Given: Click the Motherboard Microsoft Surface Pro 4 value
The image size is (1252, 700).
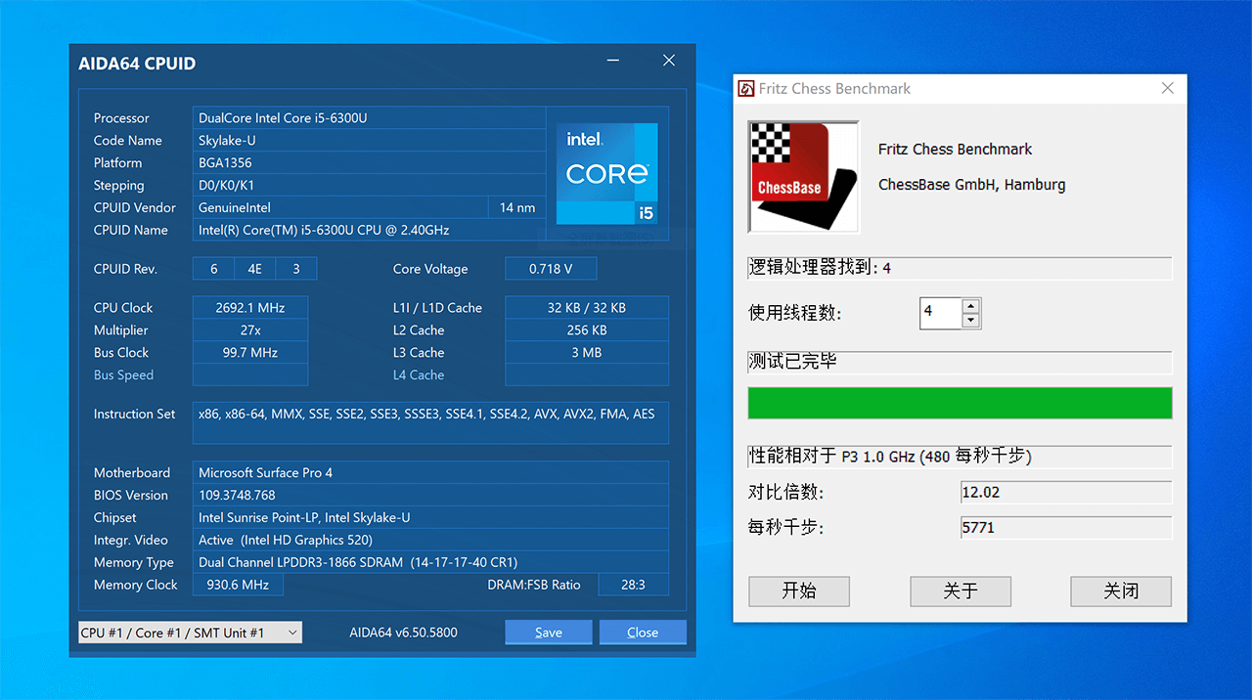Looking at the screenshot, I should (x=430, y=472).
